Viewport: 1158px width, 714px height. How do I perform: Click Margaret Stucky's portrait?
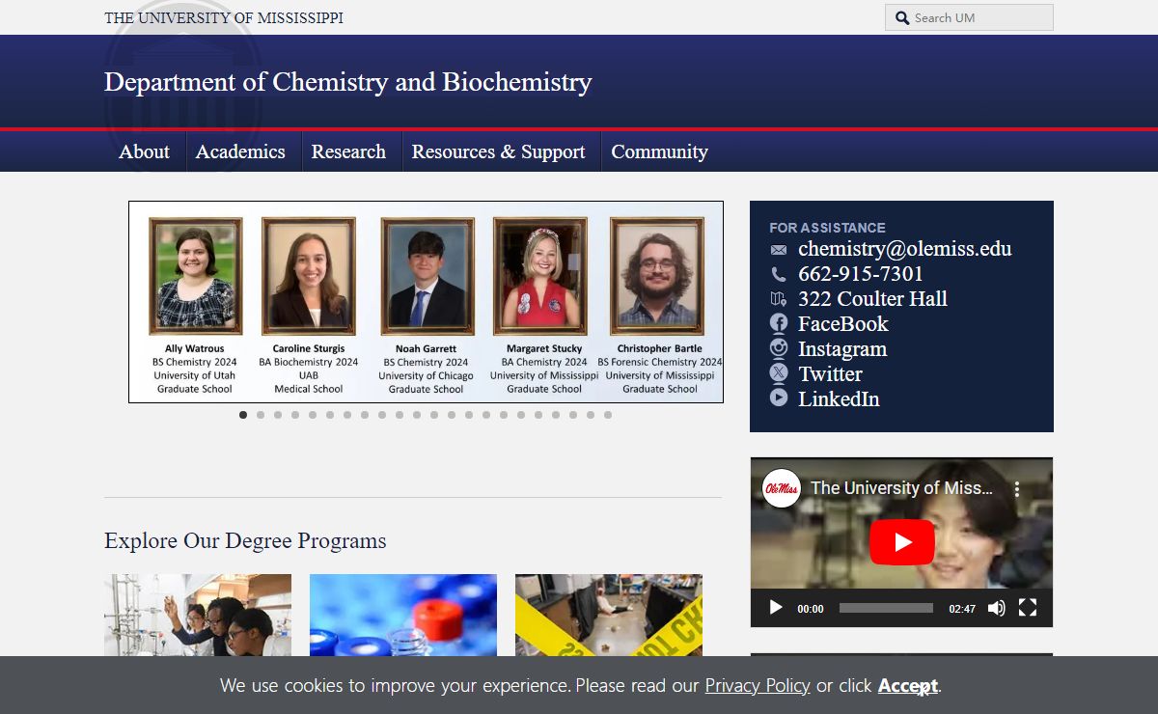[x=540, y=276]
